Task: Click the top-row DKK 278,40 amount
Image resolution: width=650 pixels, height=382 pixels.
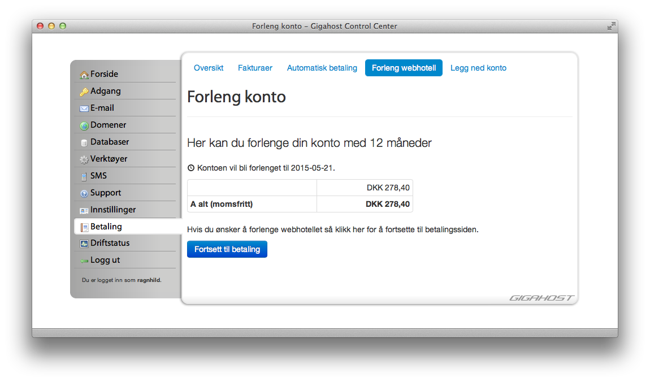Action: coord(388,188)
